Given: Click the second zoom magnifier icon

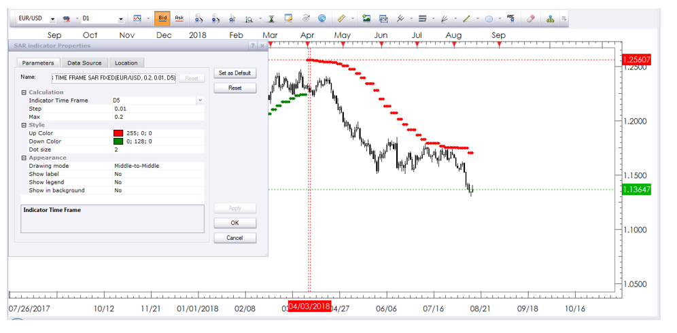Looking at the screenshot, I should coord(216,18).
